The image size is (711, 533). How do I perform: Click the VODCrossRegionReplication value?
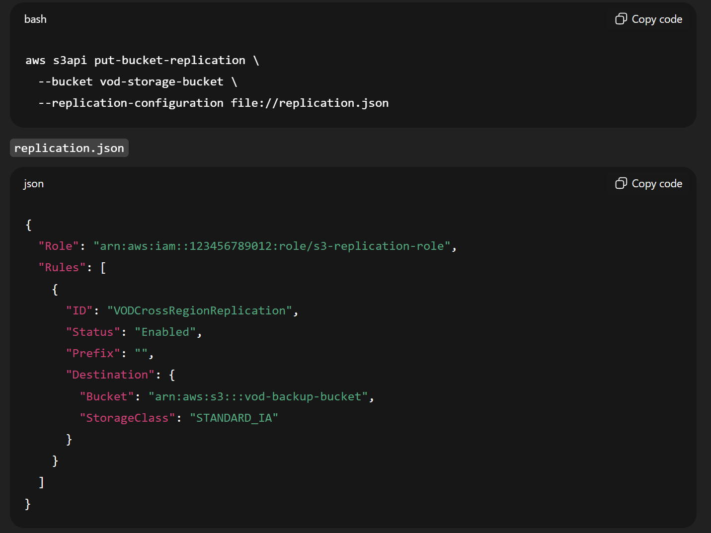[x=199, y=310]
